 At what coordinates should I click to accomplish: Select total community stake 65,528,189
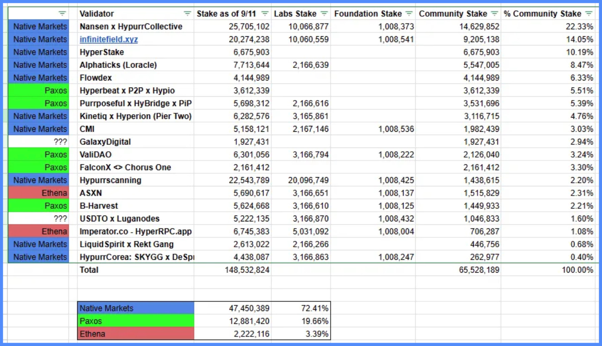458,270
